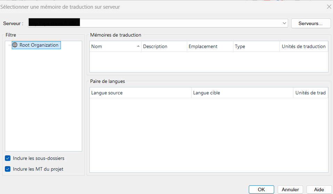Open the Serveur dropdown arrow
Image resolution: width=333 pixels, height=194 pixels.
[x=284, y=23]
